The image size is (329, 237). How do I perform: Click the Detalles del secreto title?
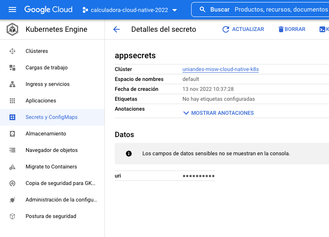(x=163, y=29)
